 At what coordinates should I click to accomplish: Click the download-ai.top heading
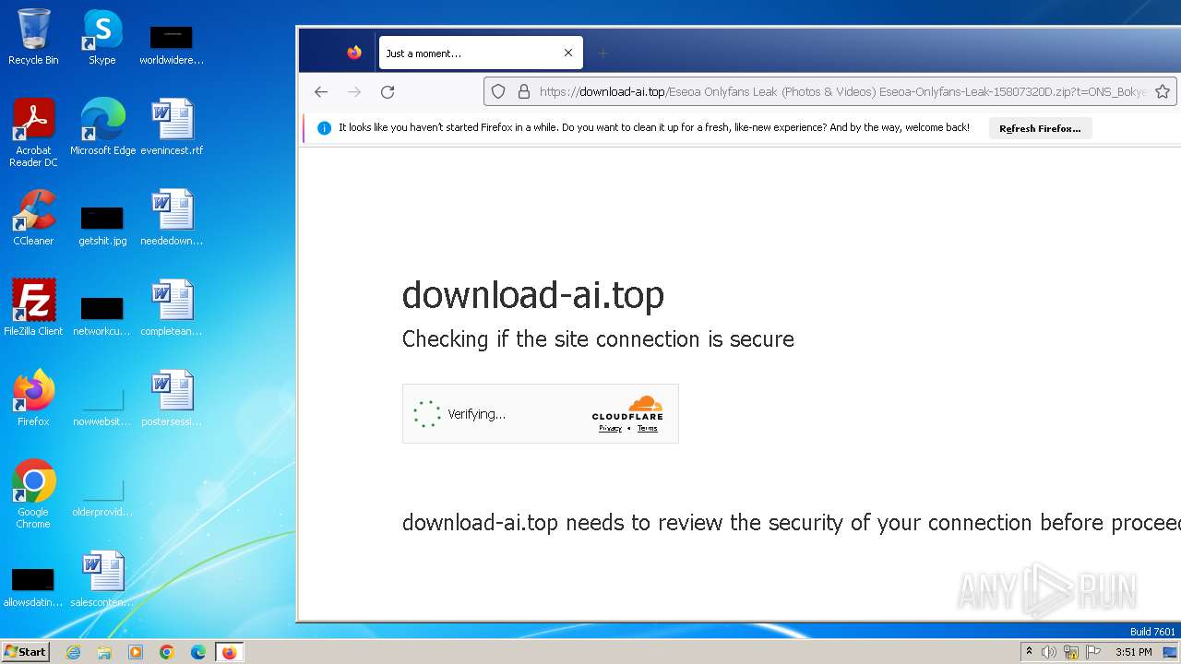(533, 295)
